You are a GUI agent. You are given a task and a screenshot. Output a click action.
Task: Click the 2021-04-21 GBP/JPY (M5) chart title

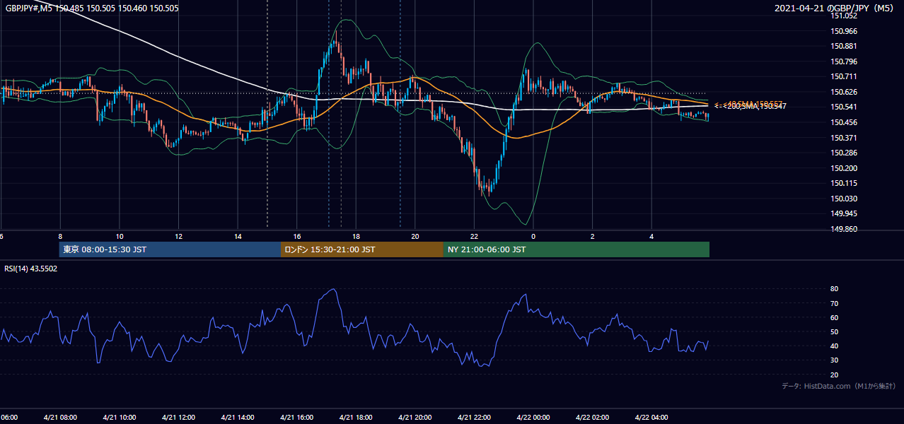pos(835,8)
